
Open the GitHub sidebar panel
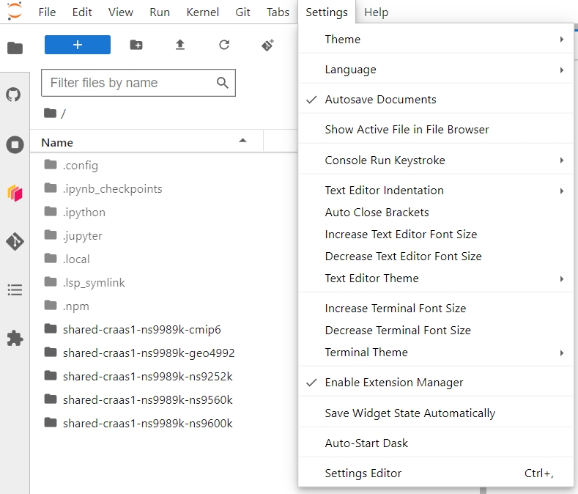click(14, 95)
